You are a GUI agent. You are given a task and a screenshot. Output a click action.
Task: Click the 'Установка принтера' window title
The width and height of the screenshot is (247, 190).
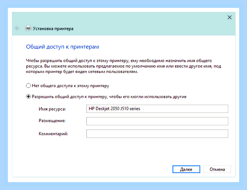click(x=53, y=29)
